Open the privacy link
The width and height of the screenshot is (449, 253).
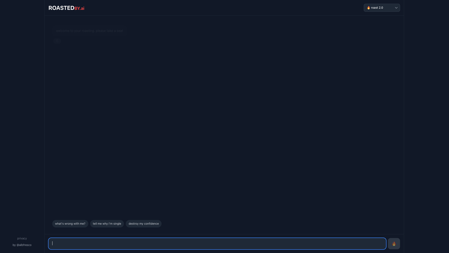pos(22,238)
